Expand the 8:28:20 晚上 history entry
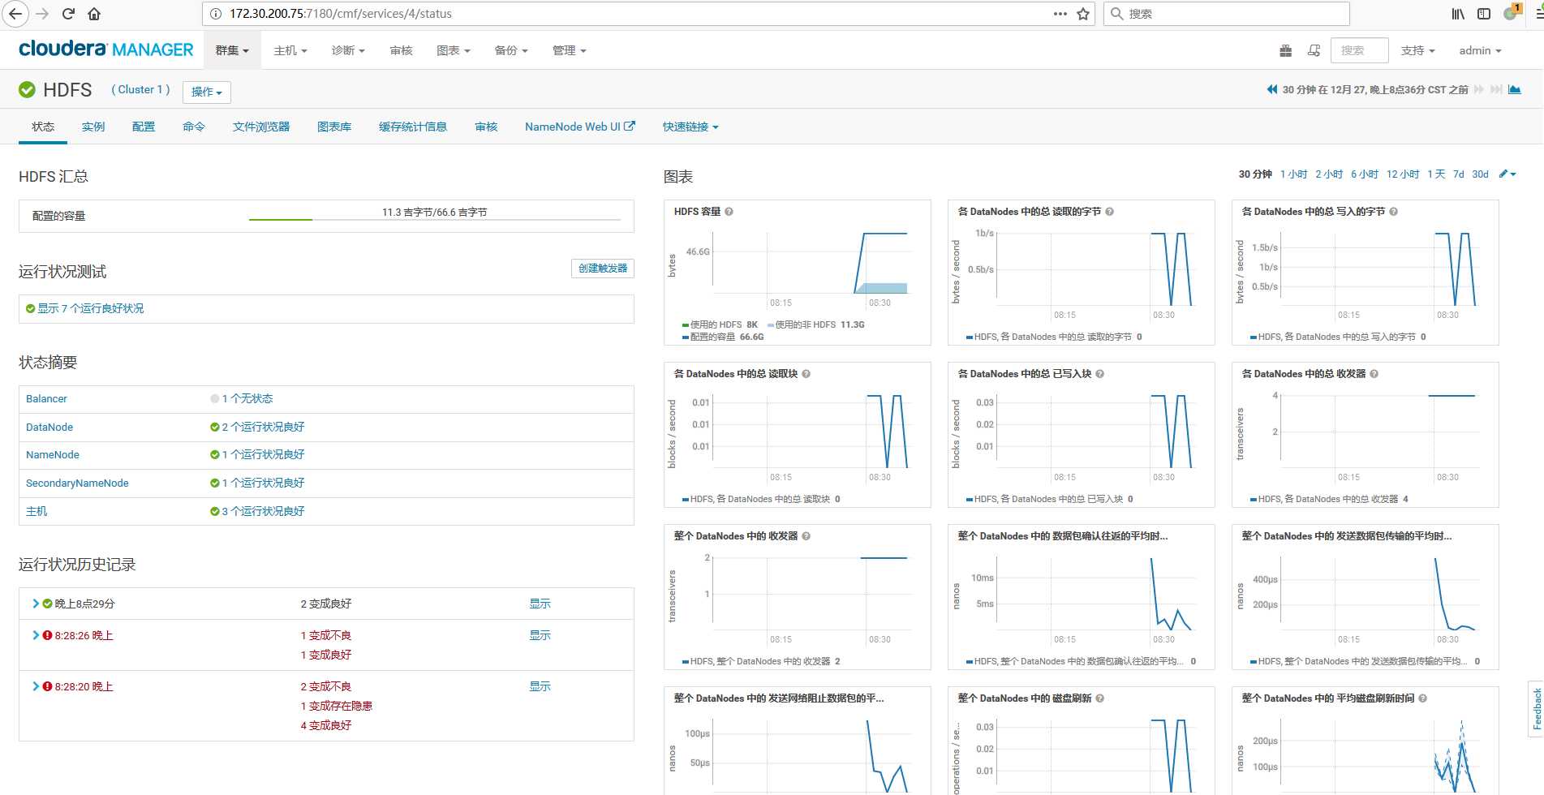Screen dimensions: 1544x795 click(x=36, y=686)
